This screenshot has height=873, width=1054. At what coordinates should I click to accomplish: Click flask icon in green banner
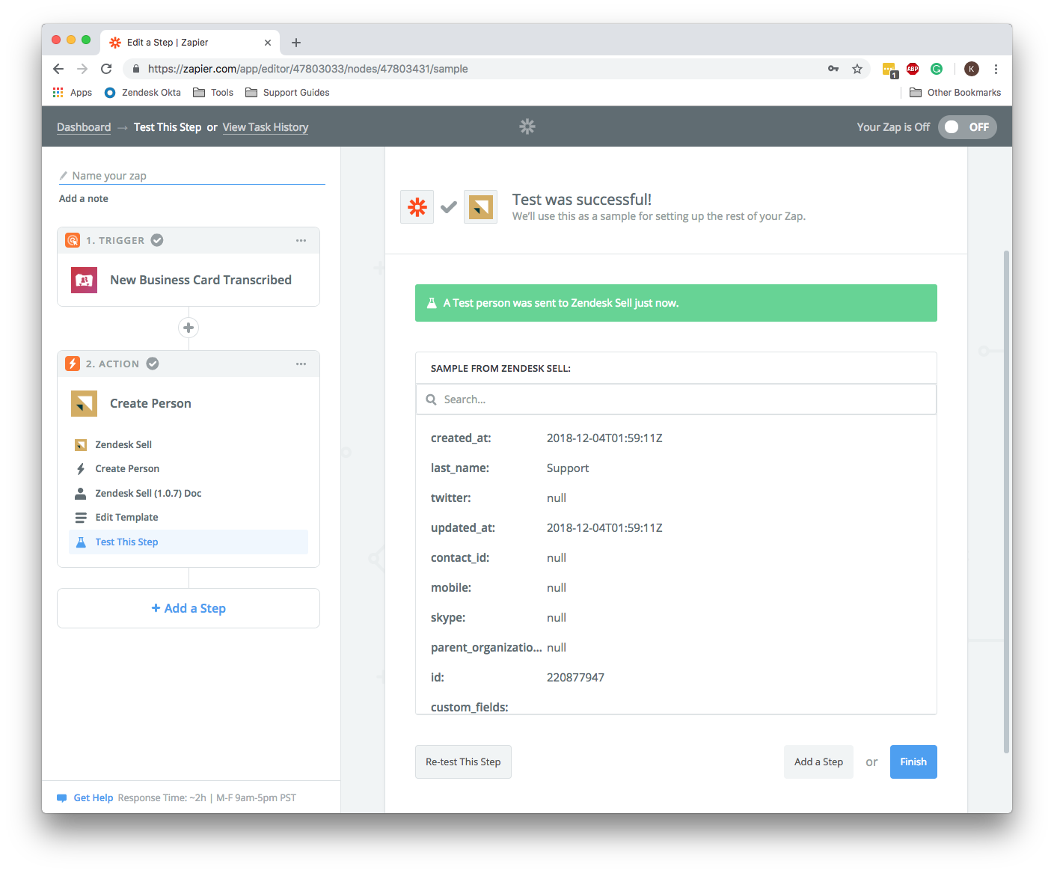click(432, 303)
